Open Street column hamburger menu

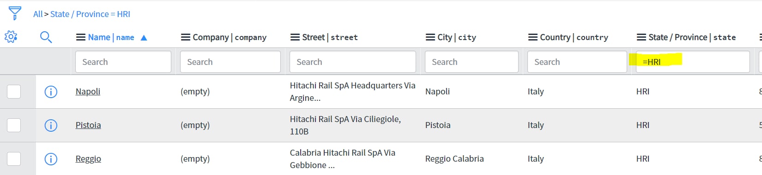click(295, 37)
